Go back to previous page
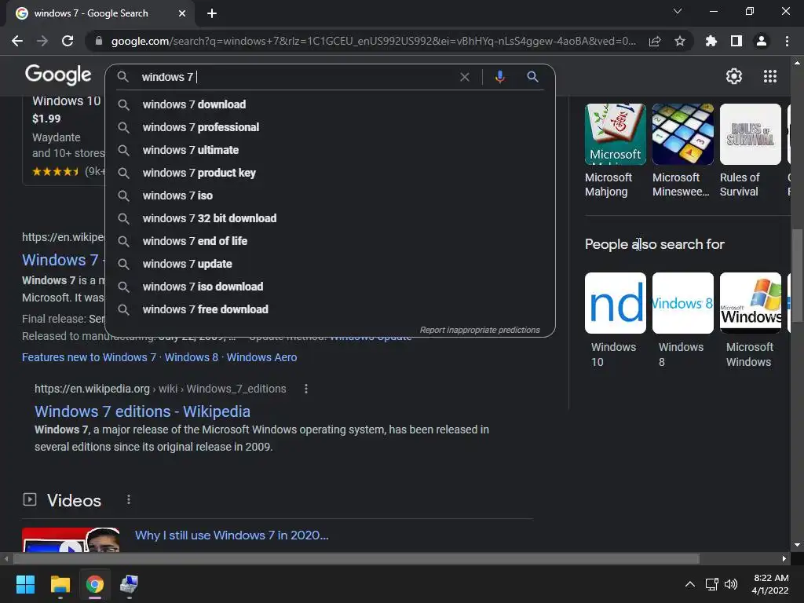804x603 pixels. [x=17, y=41]
